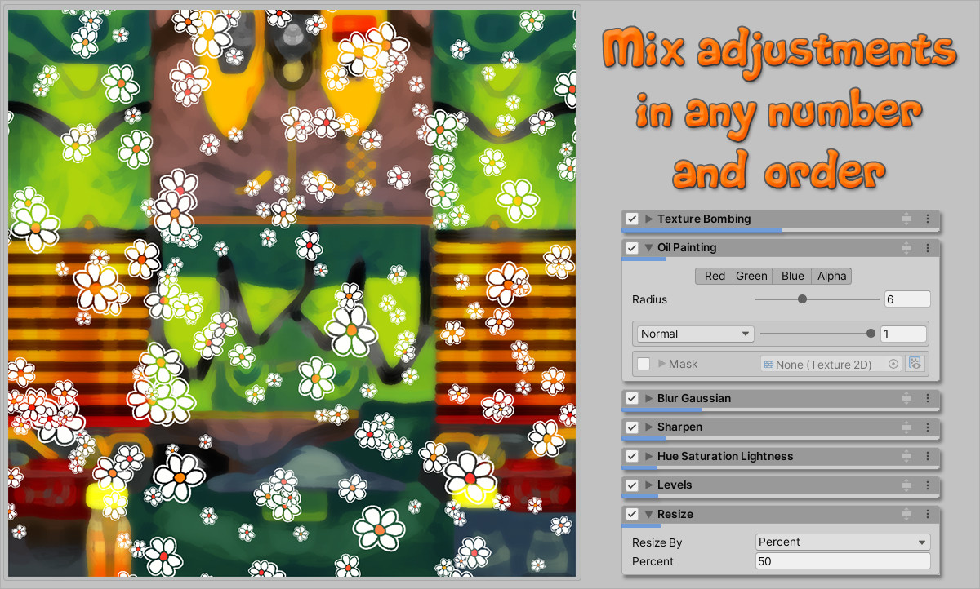Enable the Mask checkbox
980x589 pixels.
coord(644,364)
